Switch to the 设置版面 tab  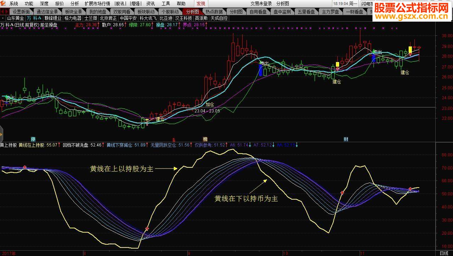(x=21, y=11)
